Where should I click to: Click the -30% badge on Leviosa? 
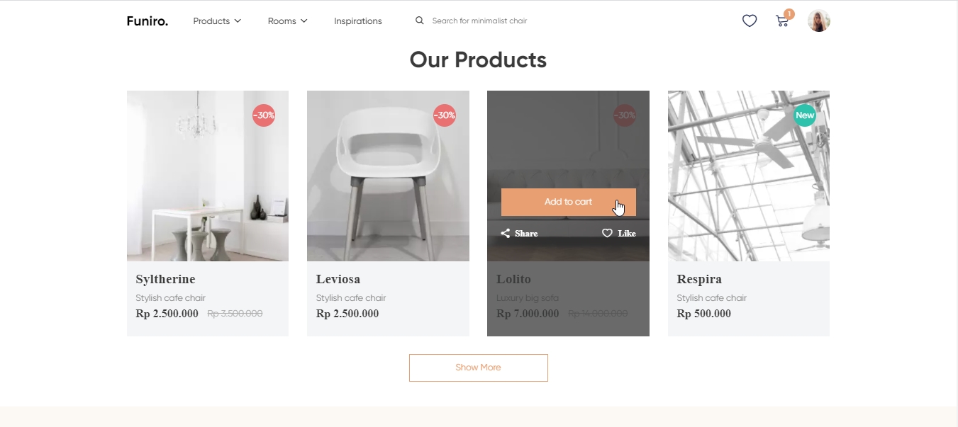pos(445,115)
